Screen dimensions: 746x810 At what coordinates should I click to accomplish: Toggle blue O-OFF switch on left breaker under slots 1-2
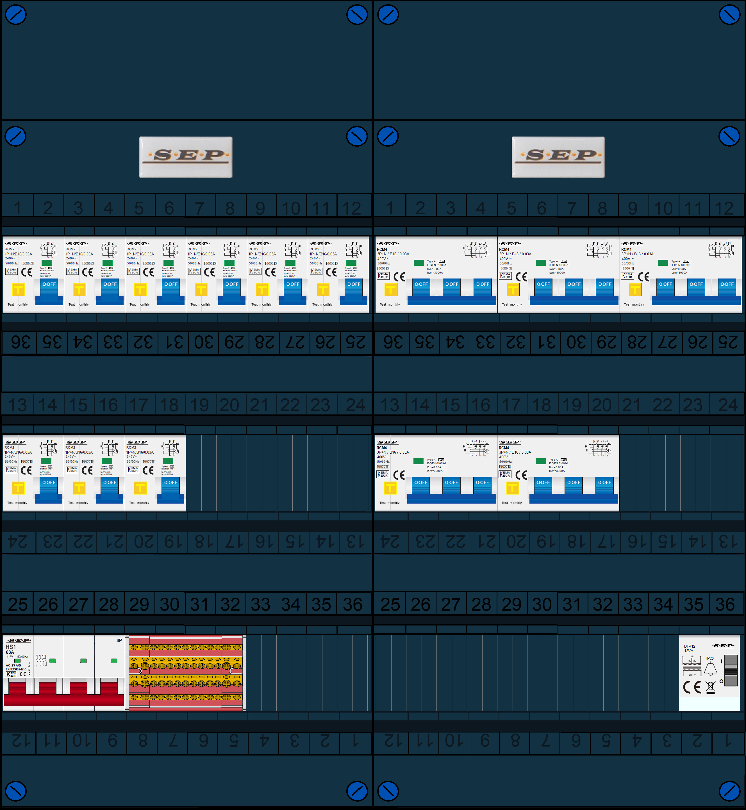(49, 291)
